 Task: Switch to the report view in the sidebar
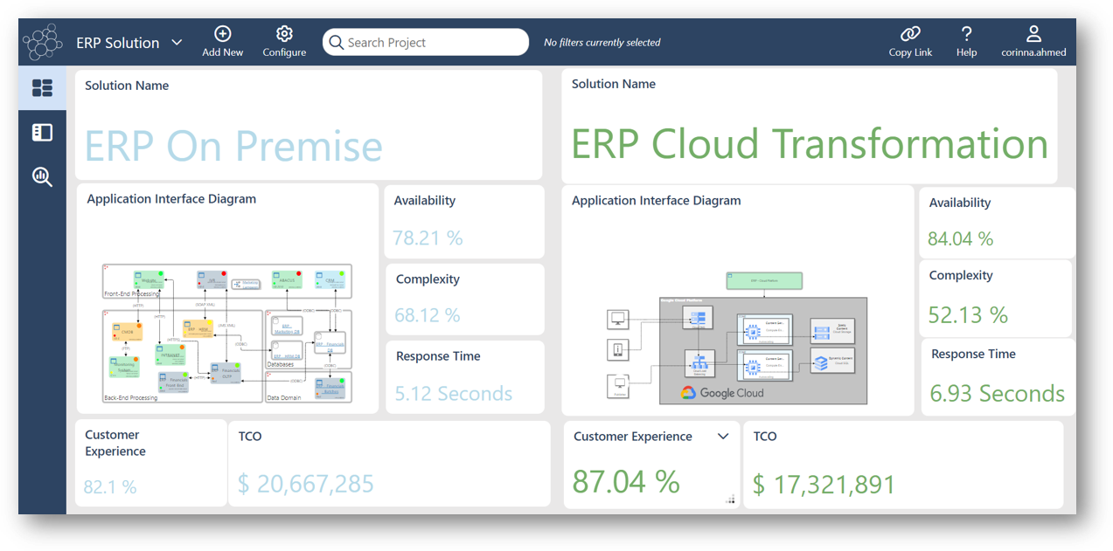tap(40, 132)
